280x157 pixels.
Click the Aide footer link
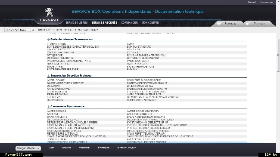click(x=51, y=148)
